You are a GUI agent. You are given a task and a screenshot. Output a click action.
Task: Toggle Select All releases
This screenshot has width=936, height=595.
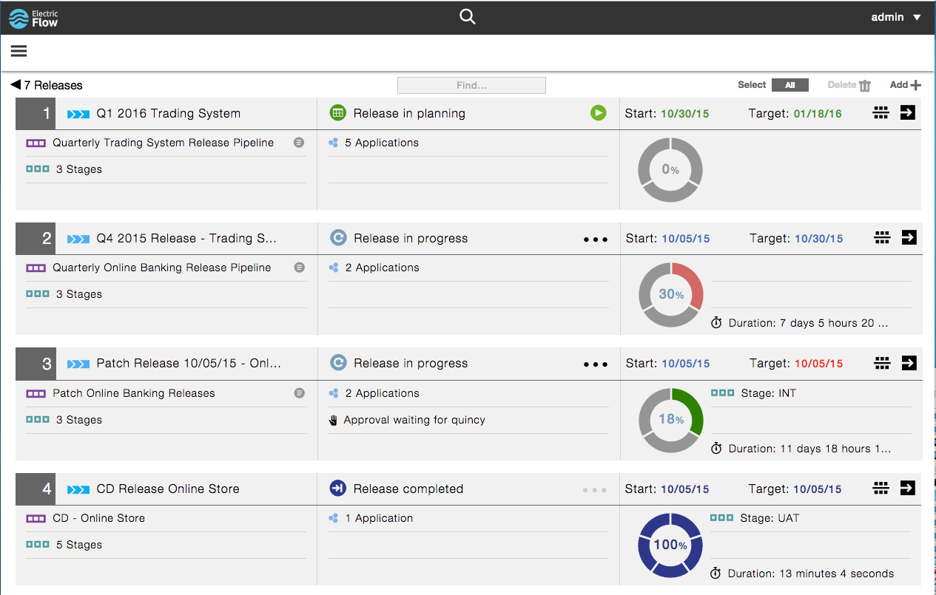click(789, 85)
